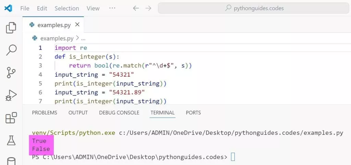Click the Go Back arrow
The image size is (351, 165).
pyautogui.click(x=136, y=8)
